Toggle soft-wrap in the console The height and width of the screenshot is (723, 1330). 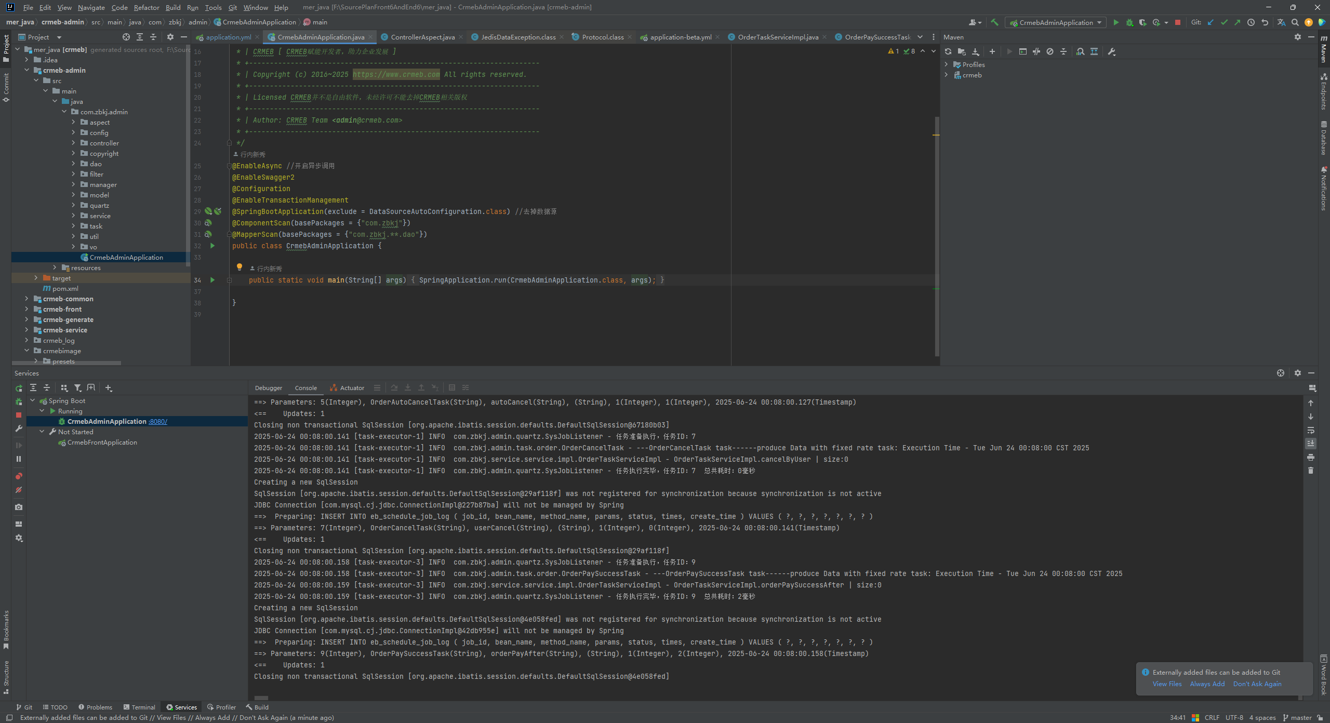(x=1311, y=430)
